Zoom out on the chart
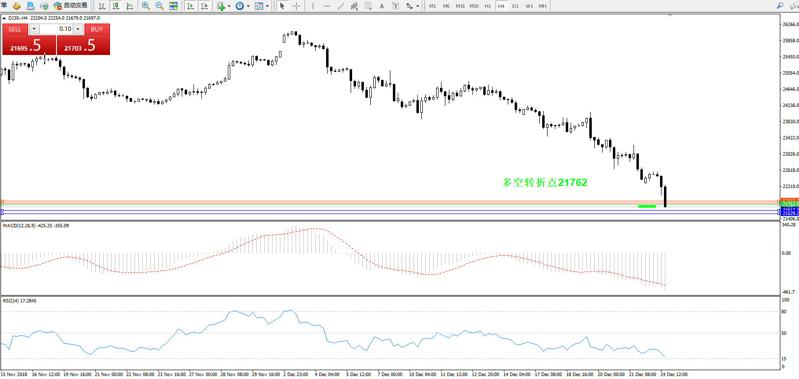Viewport: 799px width, 379px height. 160,6
